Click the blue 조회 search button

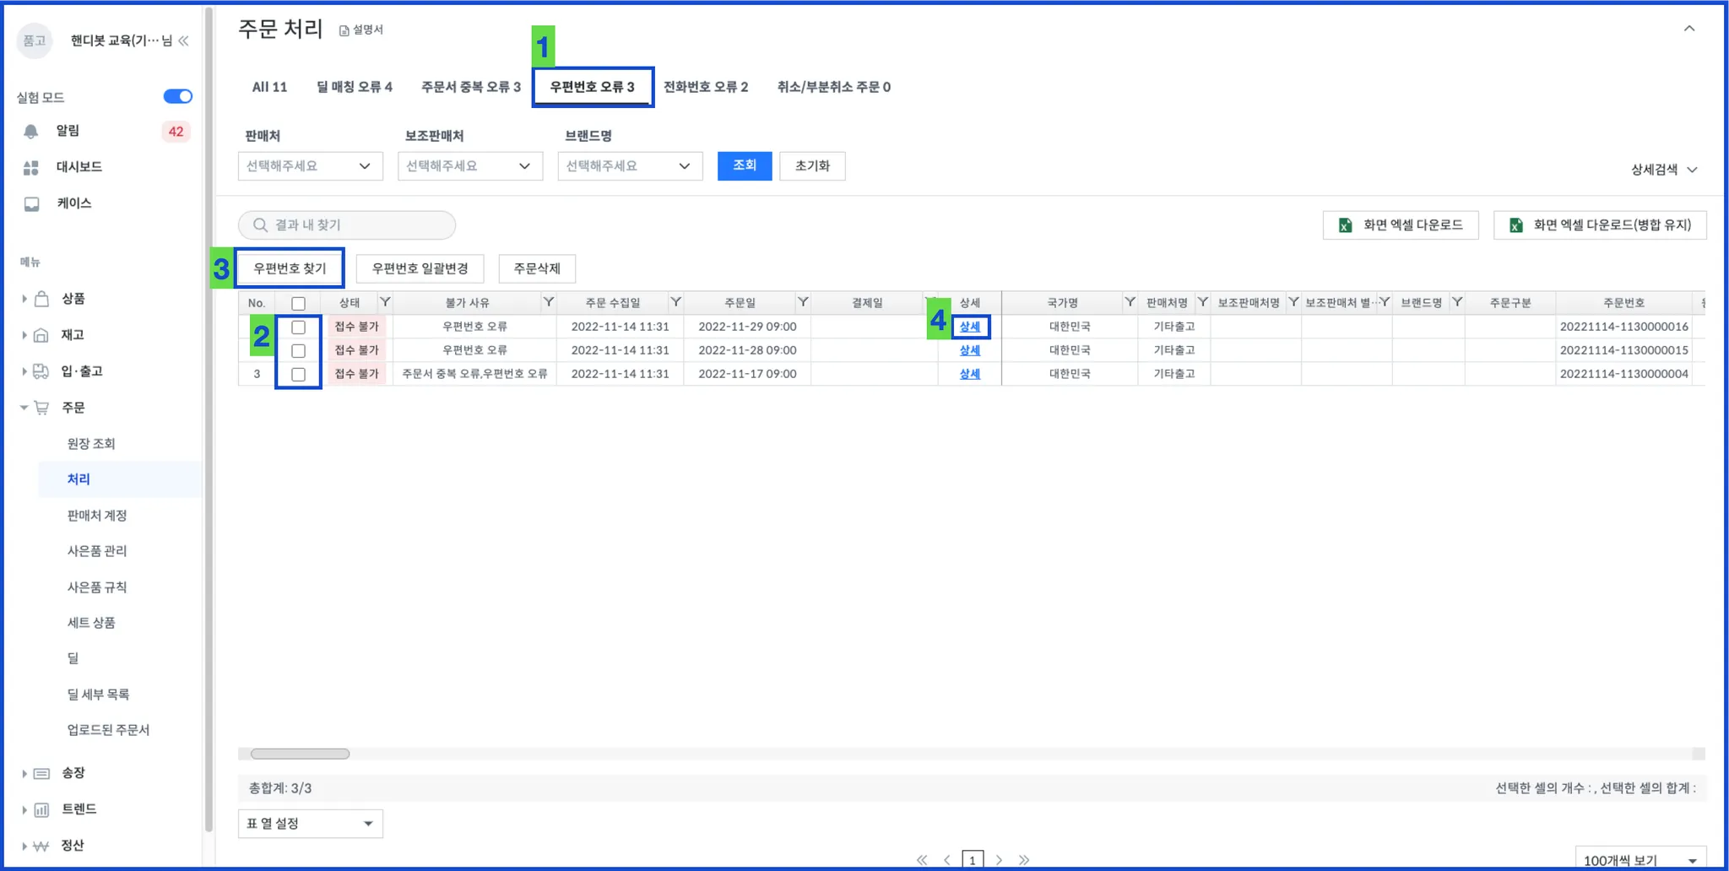[745, 165]
